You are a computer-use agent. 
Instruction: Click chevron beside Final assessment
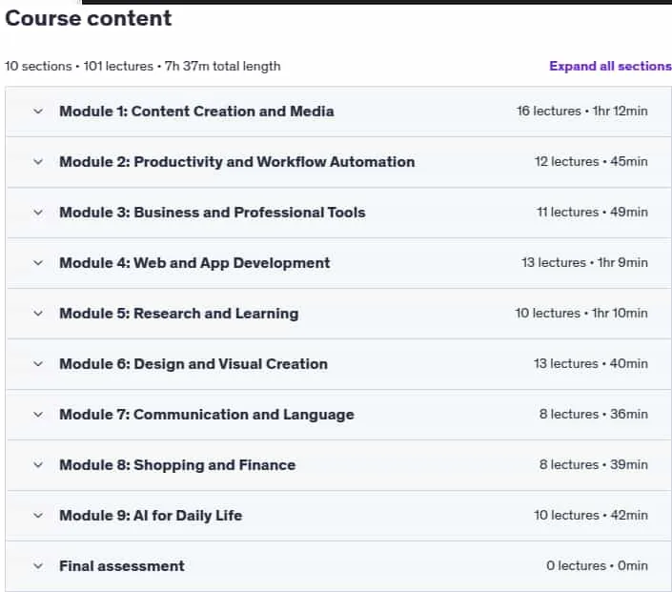tap(38, 566)
